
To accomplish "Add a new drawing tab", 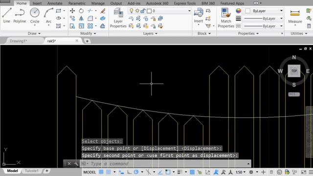I will point(87,41).
